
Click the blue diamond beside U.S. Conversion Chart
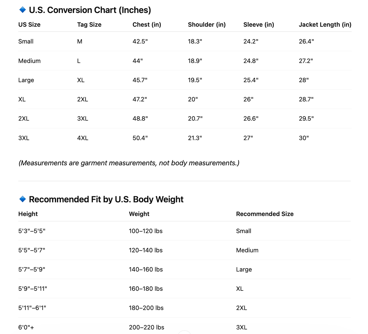coord(23,10)
